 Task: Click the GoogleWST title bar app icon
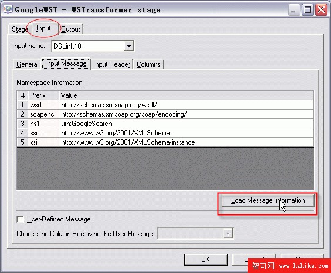[8, 9]
